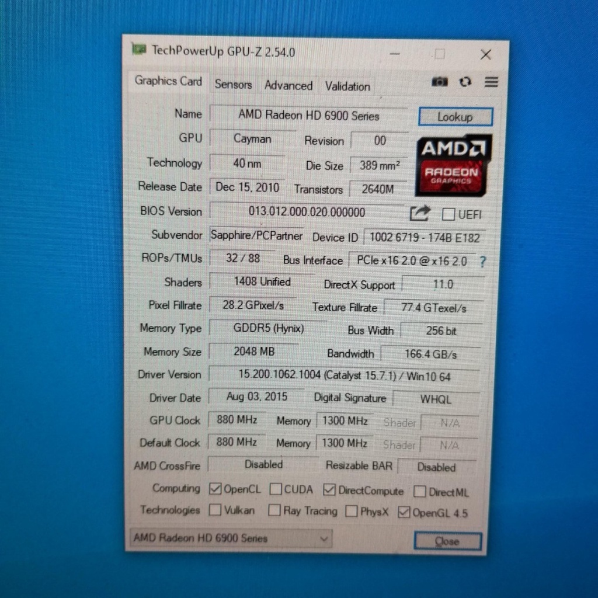Toggle the CUDA checkbox
Image resolution: width=598 pixels, height=598 pixels.
(x=276, y=489)
